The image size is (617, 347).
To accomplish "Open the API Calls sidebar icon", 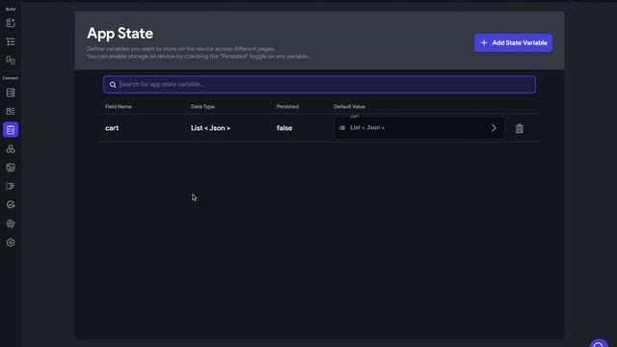I will [x=11, y=148].
